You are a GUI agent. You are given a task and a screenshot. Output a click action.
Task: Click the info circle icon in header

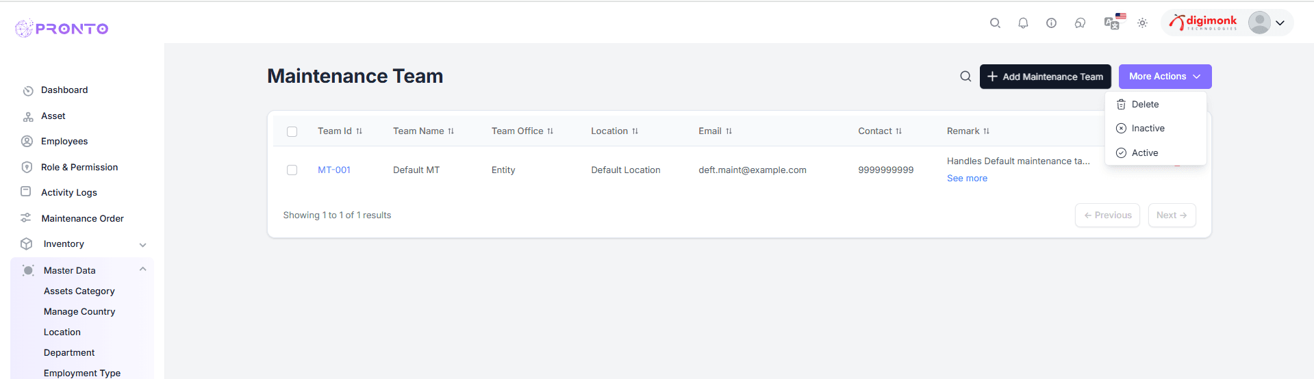pyautogui.click(x=1051, y=23)
